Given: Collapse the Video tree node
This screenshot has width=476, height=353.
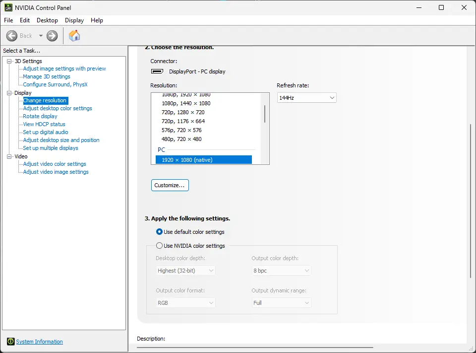Looking at the screenshot, I should (9, 156).
